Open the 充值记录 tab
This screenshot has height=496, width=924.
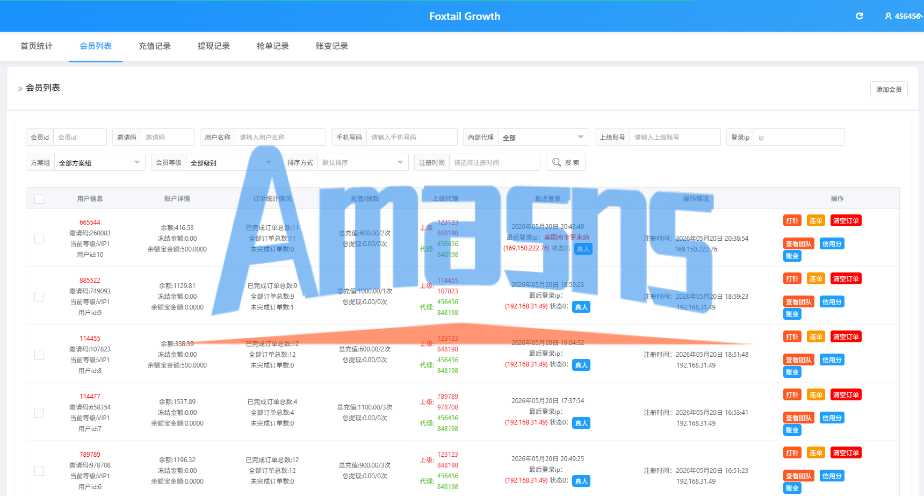(x=155, y=46)
